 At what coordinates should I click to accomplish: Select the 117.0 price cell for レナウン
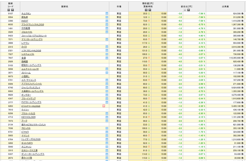click(x=140, y=43)
